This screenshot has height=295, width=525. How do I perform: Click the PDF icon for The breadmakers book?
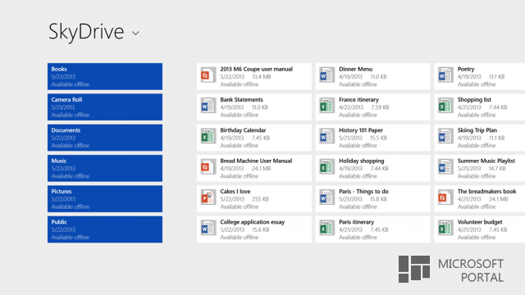[445, 197]
